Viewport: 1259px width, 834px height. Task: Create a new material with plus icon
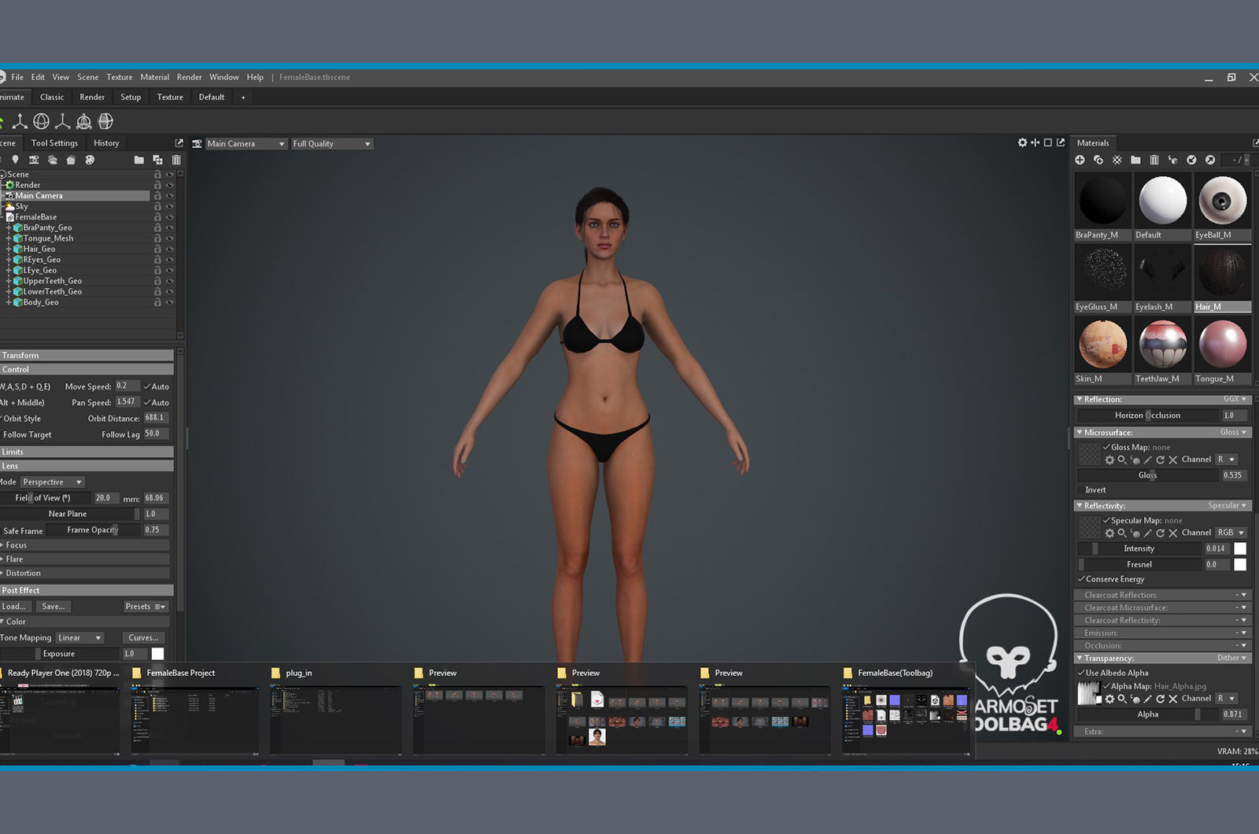[x=1080, y=160]
